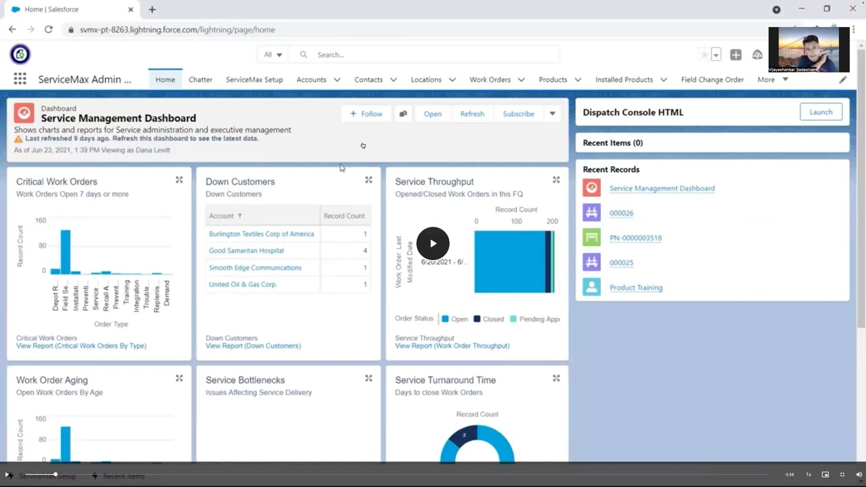Expand the Work Orders tab dropdown chevron
866x487 pixels.
(x=522, y=80)
